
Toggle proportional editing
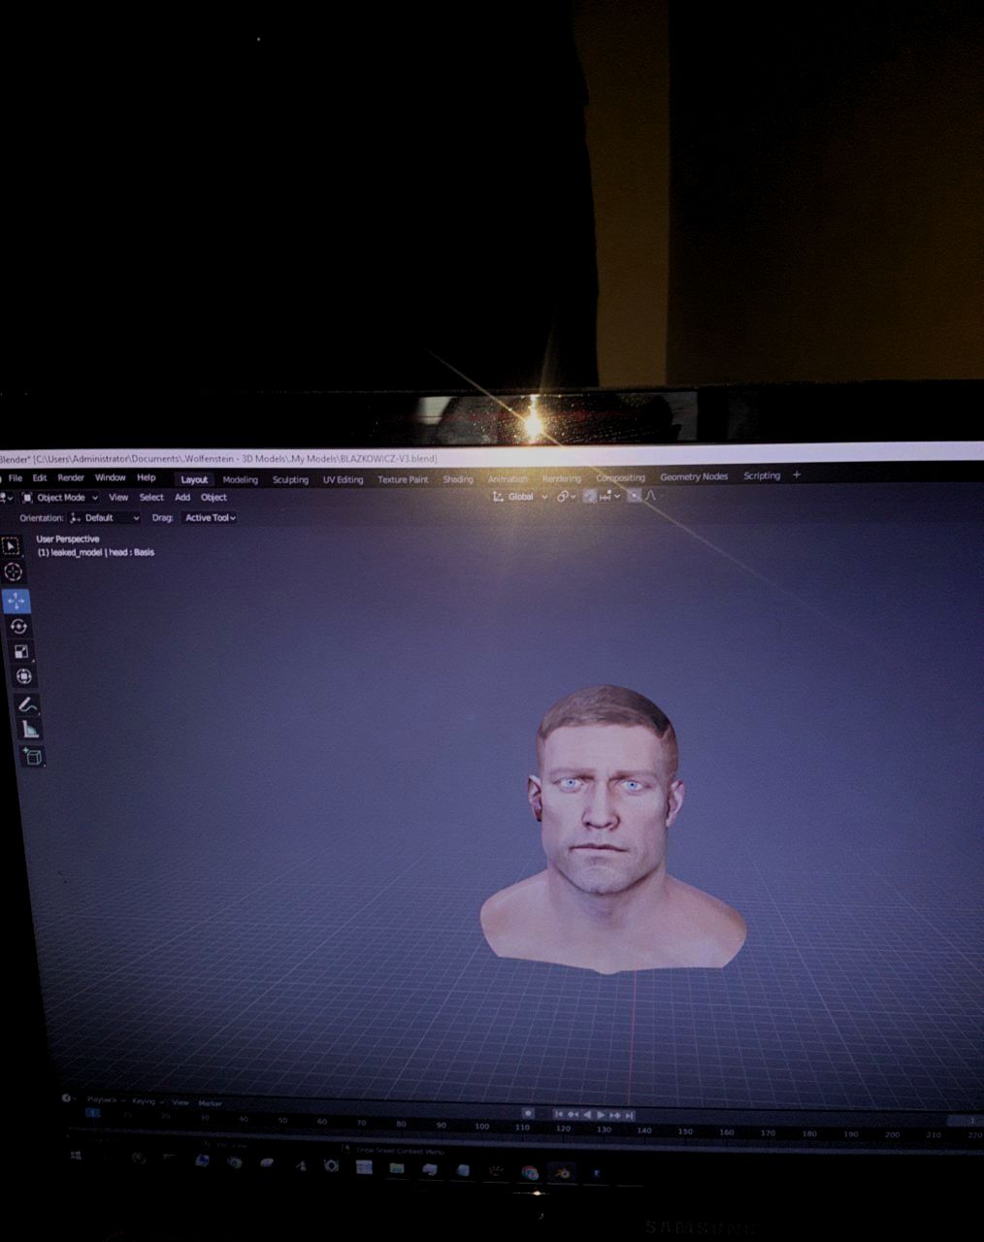tap(634, 496)
